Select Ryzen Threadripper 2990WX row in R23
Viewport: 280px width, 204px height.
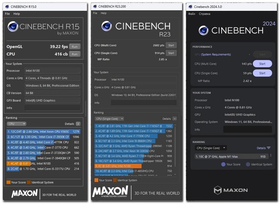click(134, 146)
